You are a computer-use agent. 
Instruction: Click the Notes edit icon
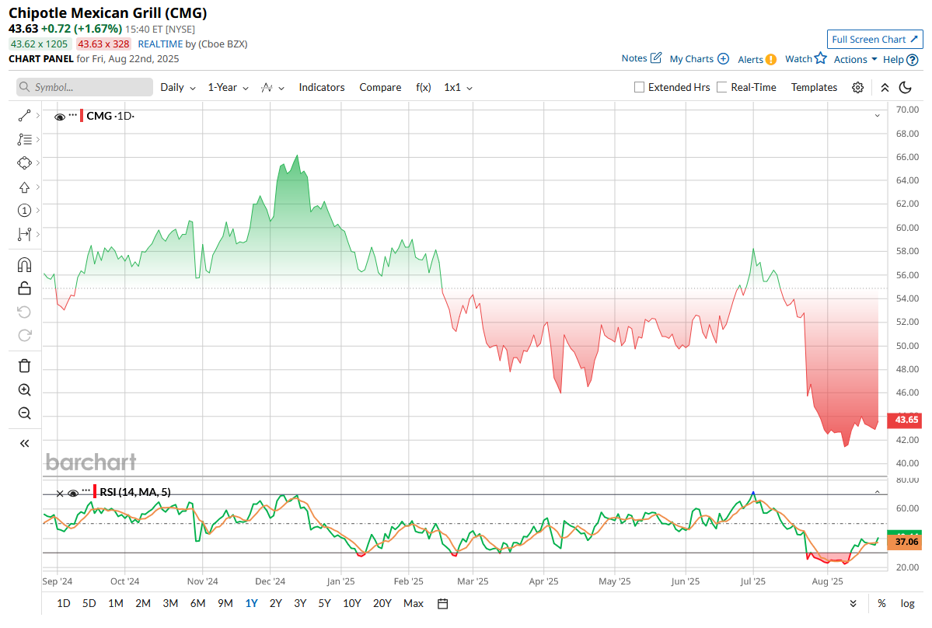point(655,58)
